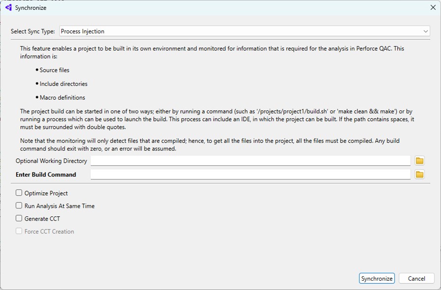Enable Generate CCT option

tap(19, 218)
